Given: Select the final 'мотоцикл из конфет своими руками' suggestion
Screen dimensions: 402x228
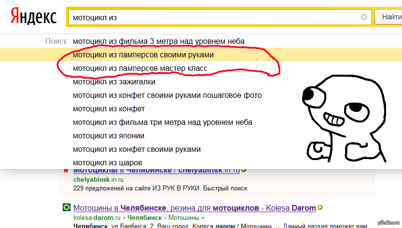Looking at the screenshot, I should [x=137, y=149].
